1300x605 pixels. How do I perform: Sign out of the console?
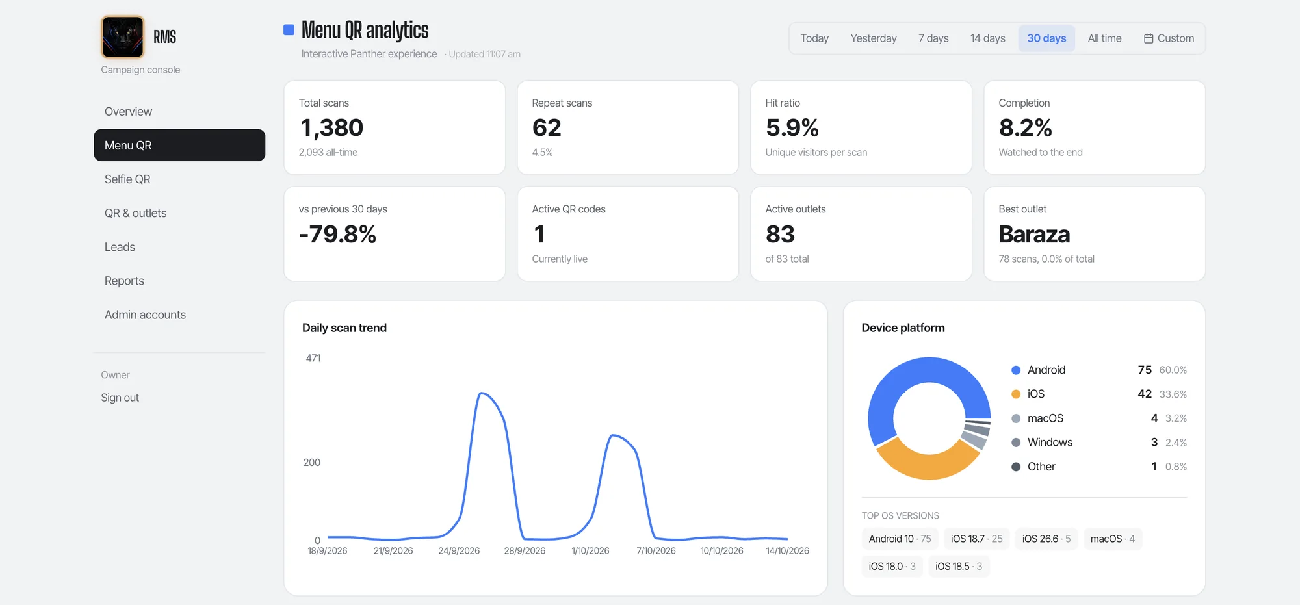[120, 398]
